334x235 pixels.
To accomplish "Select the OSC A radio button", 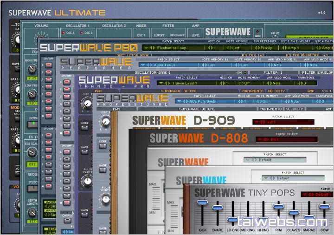I will click(x=63, y=33).
